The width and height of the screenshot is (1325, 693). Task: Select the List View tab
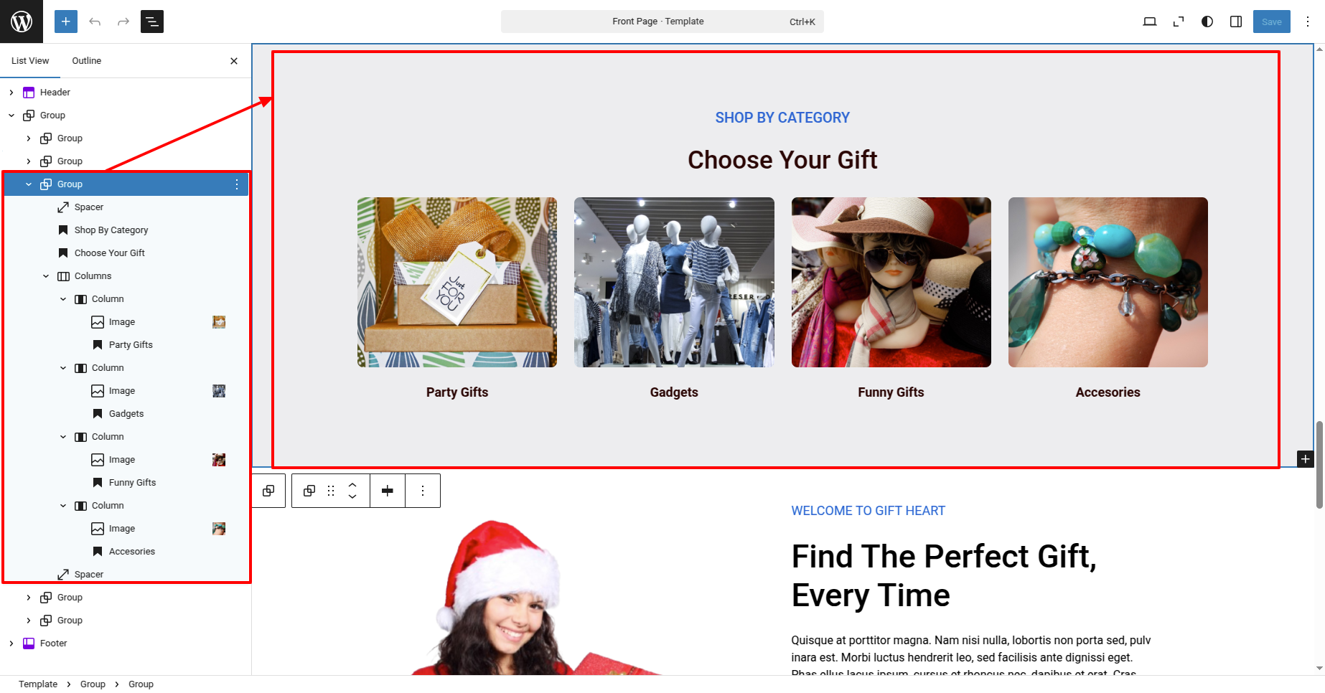30,61
